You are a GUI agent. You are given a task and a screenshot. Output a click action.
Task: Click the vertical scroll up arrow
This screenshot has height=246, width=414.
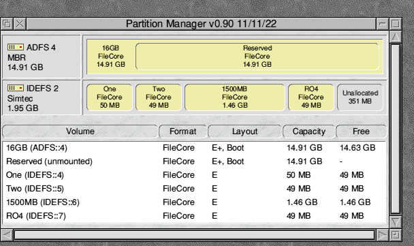pos(395,37)
